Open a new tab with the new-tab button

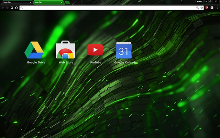click(x=67, y=2)
